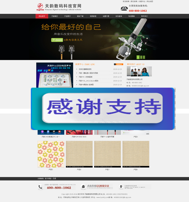Select 驱动下载 in the navigation bar
This screenshot has width=189, height=202.
coord(80,16)
